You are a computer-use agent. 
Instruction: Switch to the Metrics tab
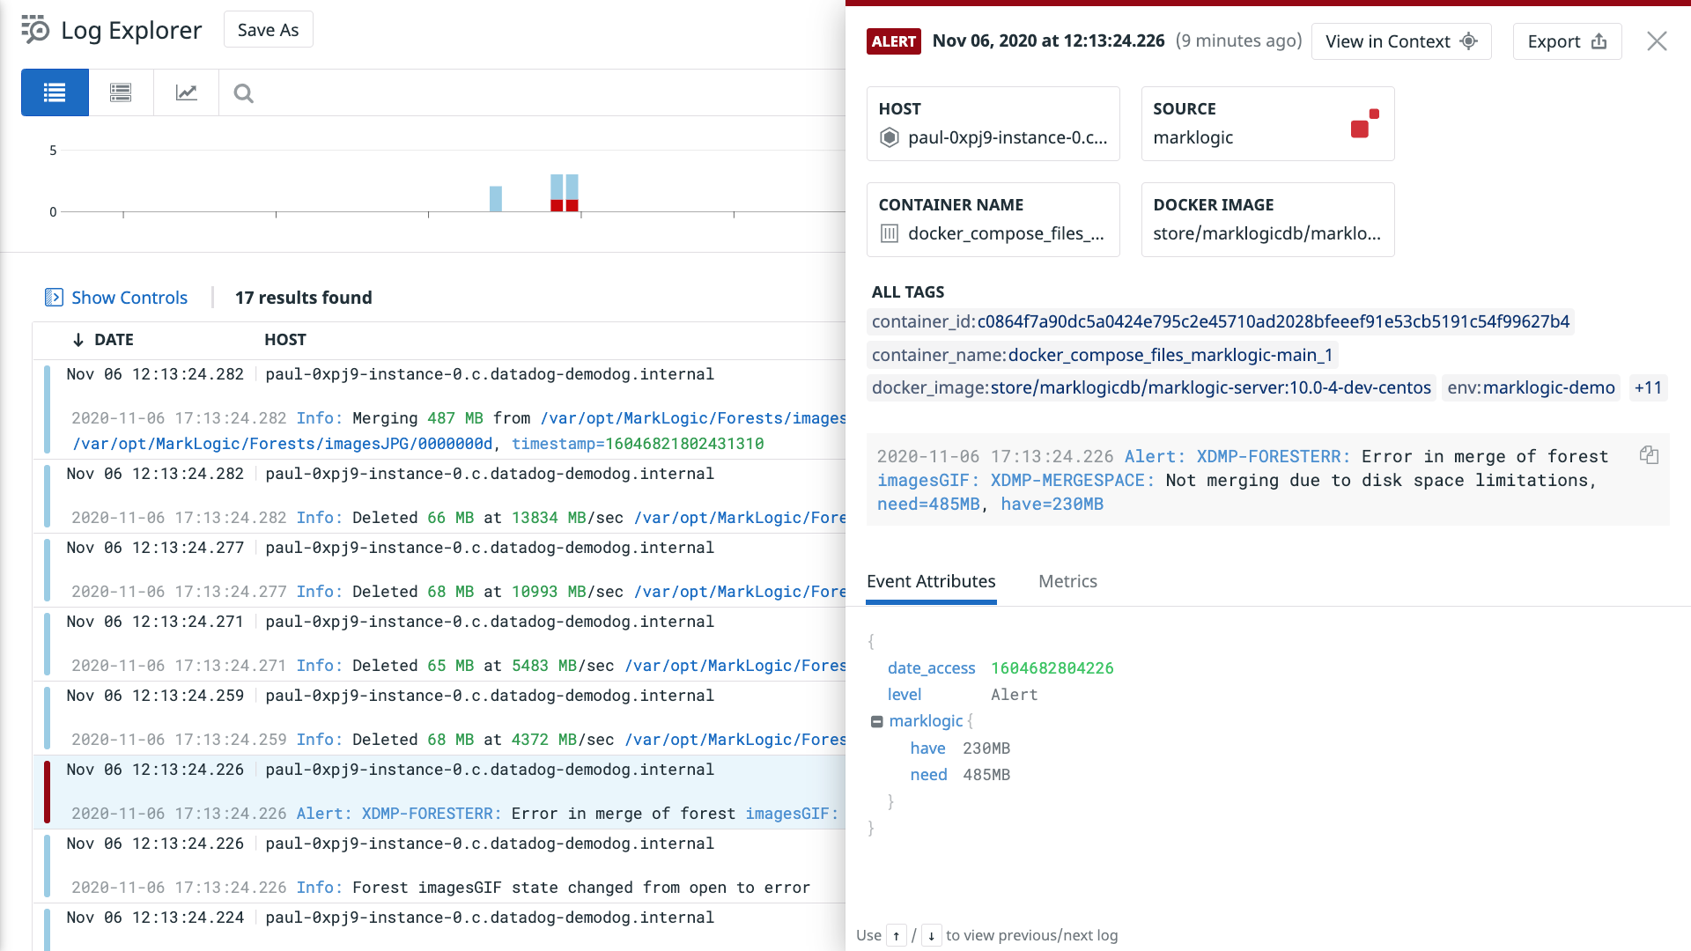pyautogui.click(x=1067, y=581)
